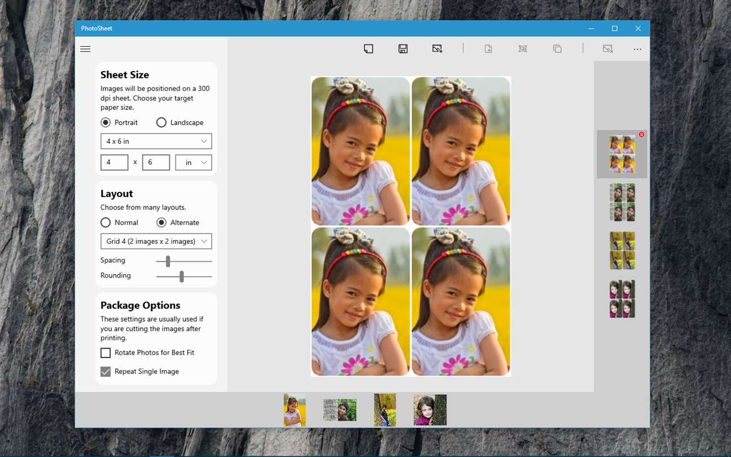Open the 4 x 6 in paper size dropdown
731x457 pixels.
156,141
